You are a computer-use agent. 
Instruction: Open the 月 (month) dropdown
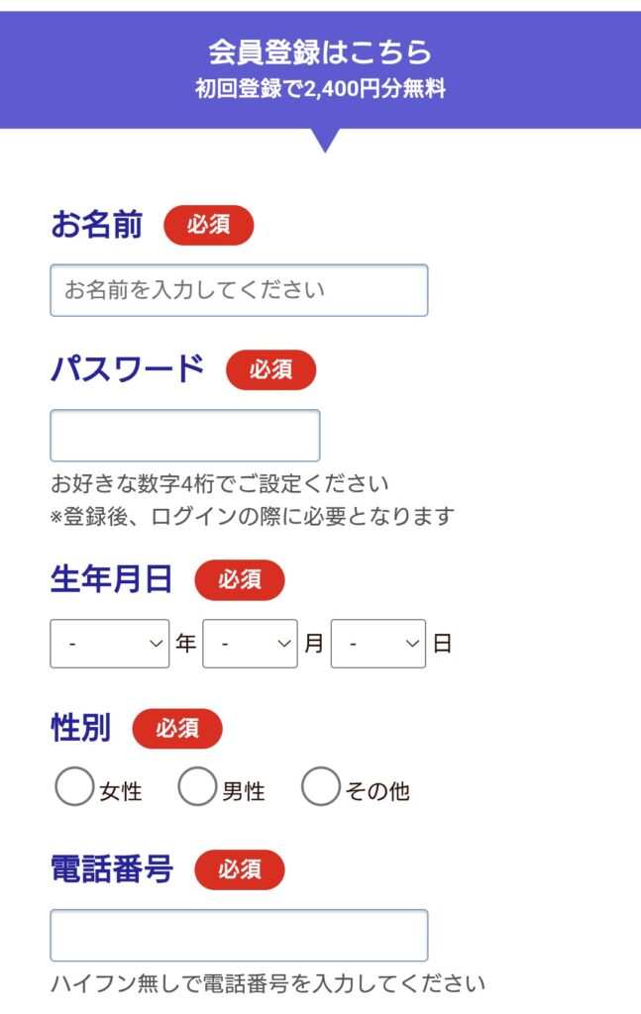click(x=250, y=642)
